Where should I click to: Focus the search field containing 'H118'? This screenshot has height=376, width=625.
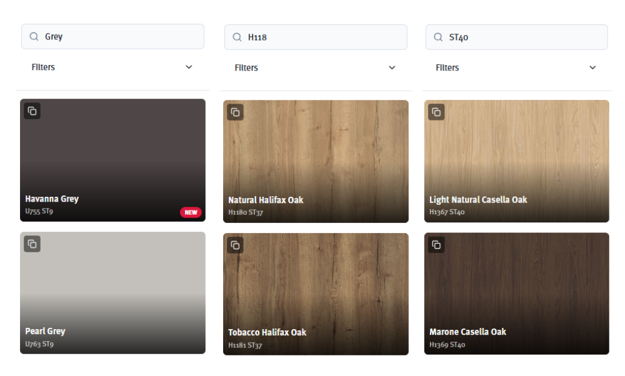pyautogui.click(x=316, y=37)
